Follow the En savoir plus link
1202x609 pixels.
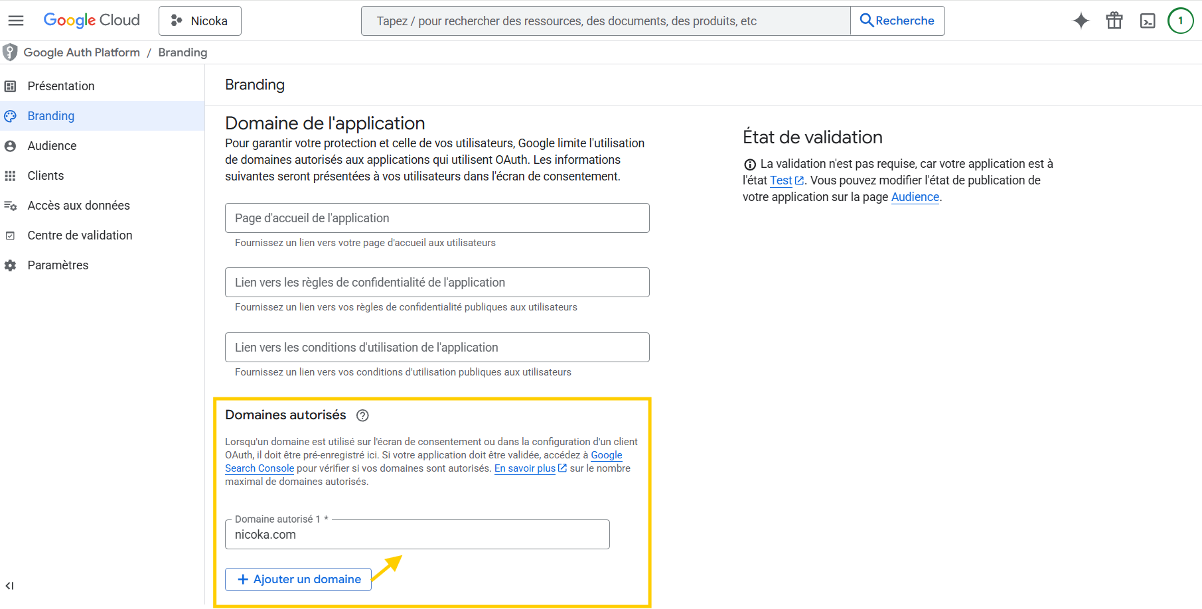[x=525, y=468]
